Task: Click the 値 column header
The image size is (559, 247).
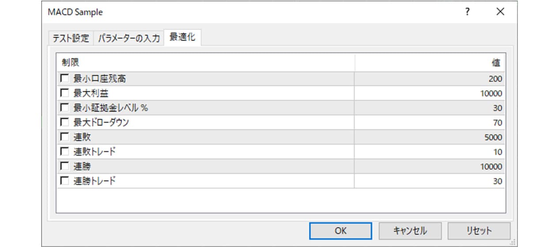Action: 430,63
